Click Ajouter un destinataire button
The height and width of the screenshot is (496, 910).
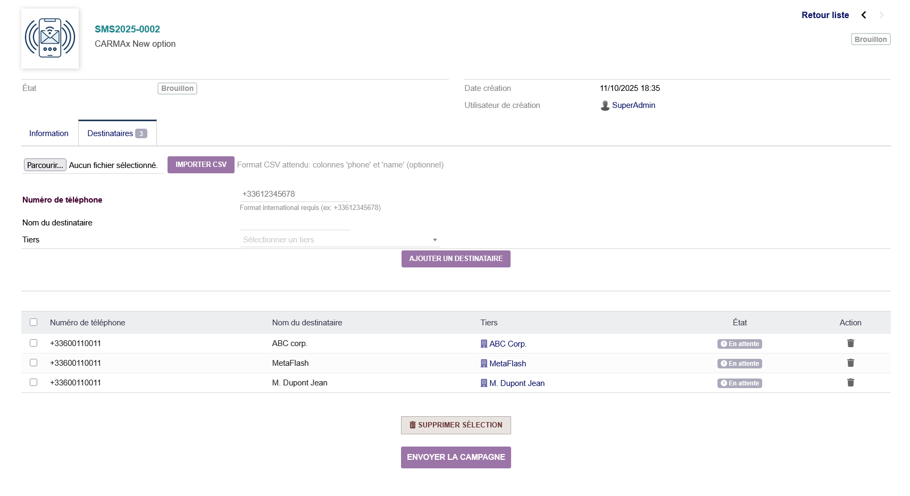click(x=456, y=259)
